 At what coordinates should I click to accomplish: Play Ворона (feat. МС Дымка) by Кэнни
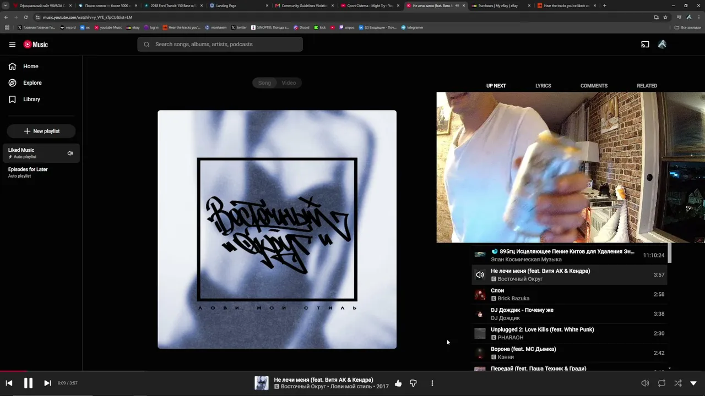coord(569,353)
